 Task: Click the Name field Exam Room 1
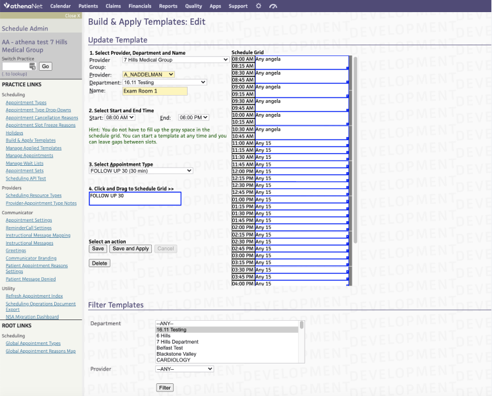(154, 91)
